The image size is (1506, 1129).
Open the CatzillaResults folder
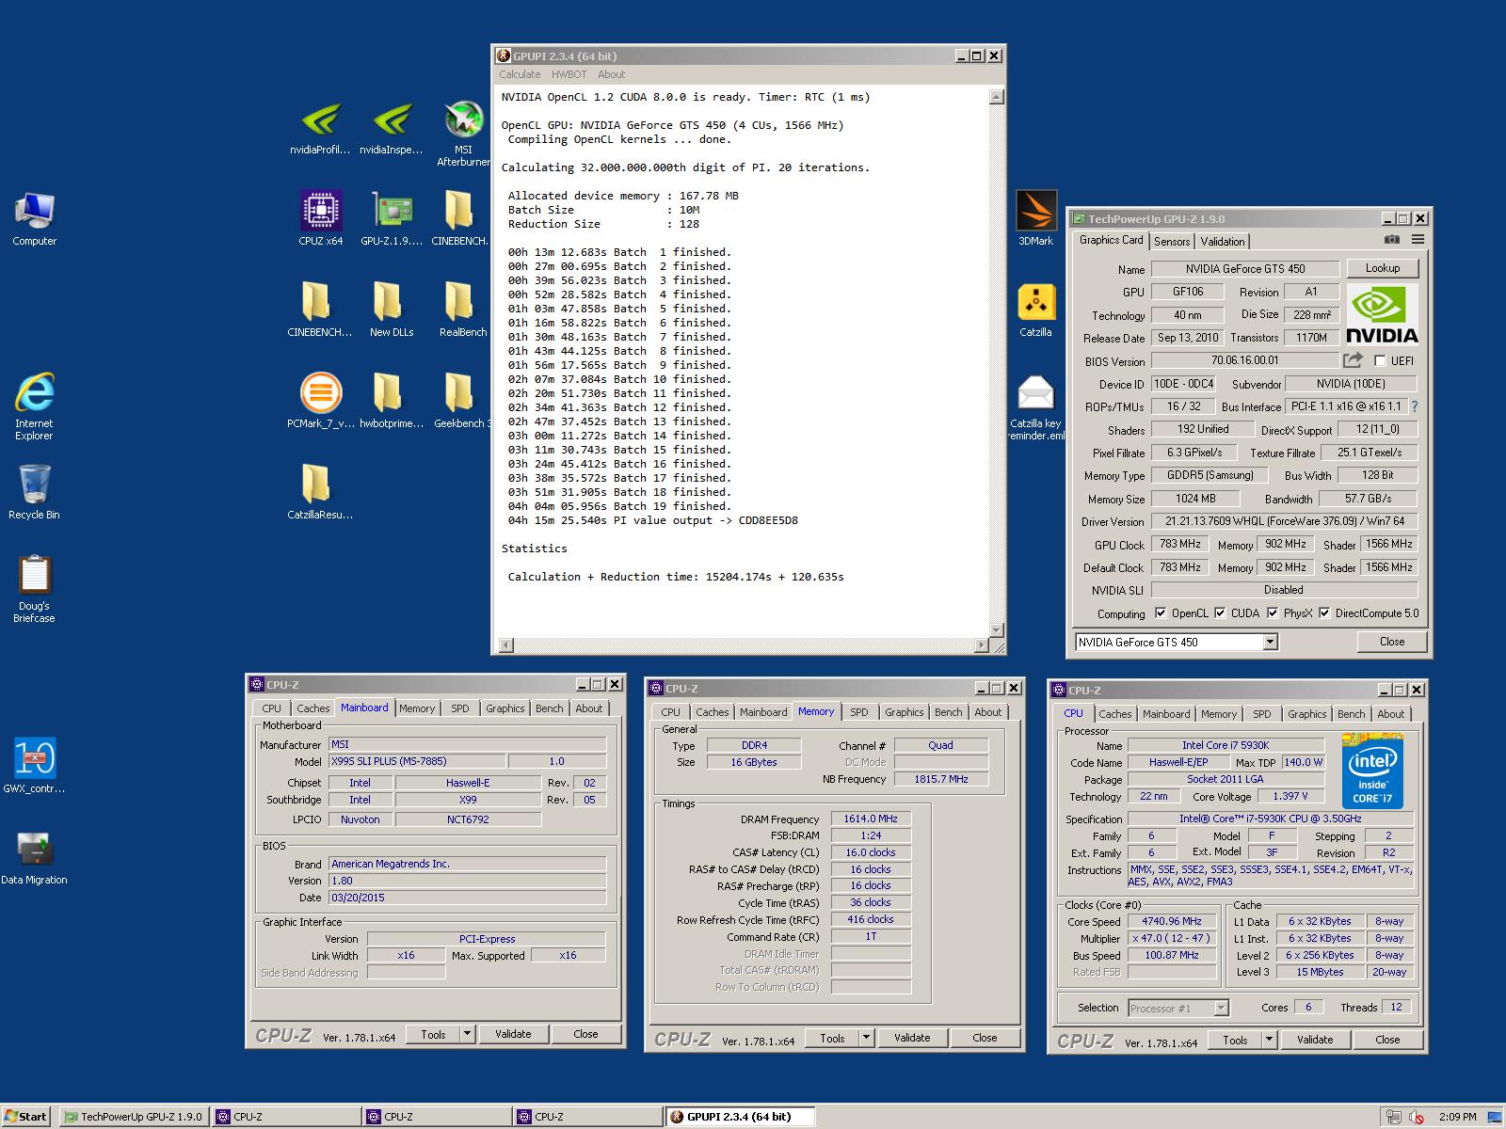click(x=320, y=492)
